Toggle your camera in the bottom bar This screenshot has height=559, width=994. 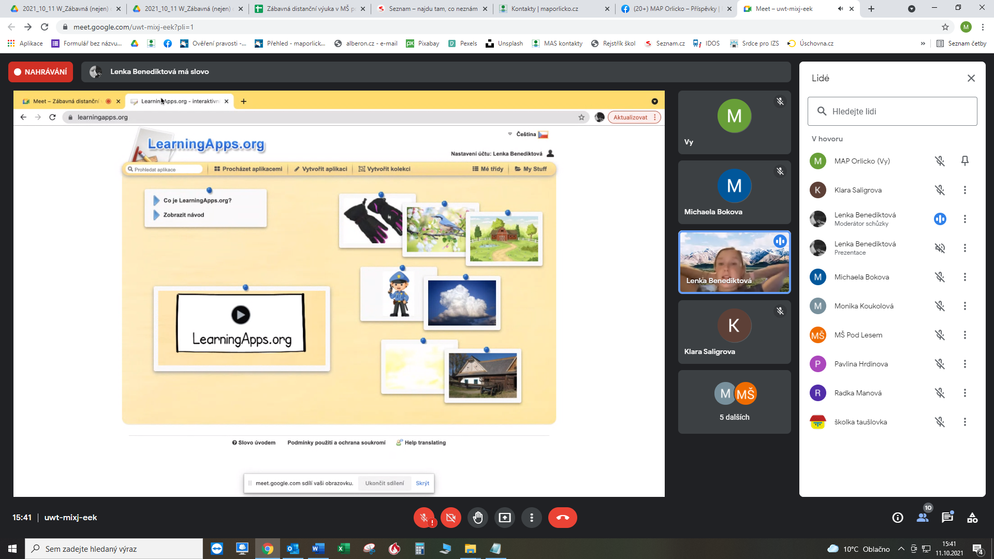click(450, 518)
